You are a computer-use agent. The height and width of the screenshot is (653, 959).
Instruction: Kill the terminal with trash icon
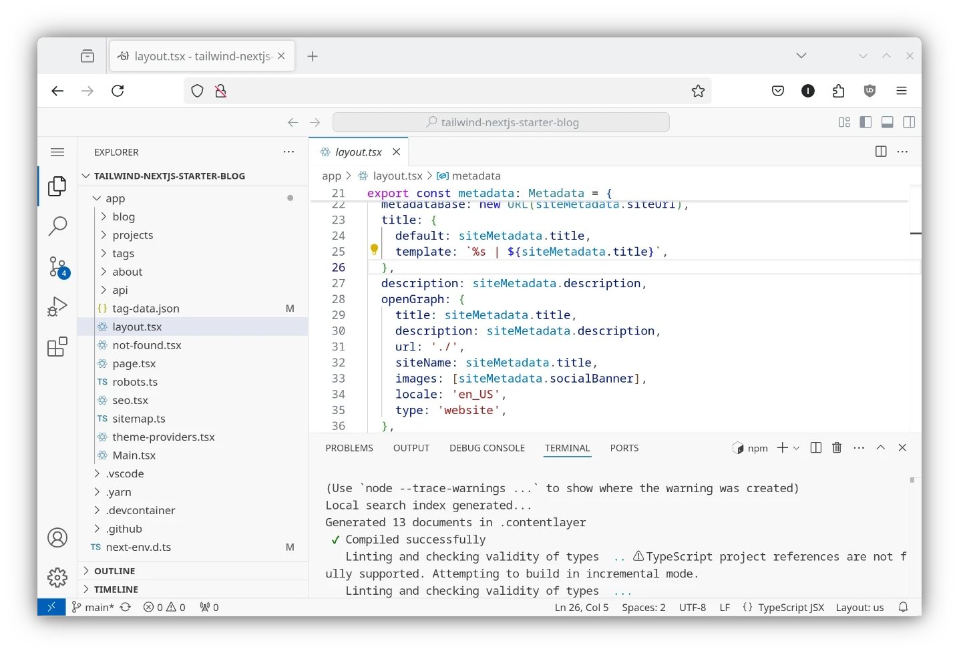pos(837,448)
